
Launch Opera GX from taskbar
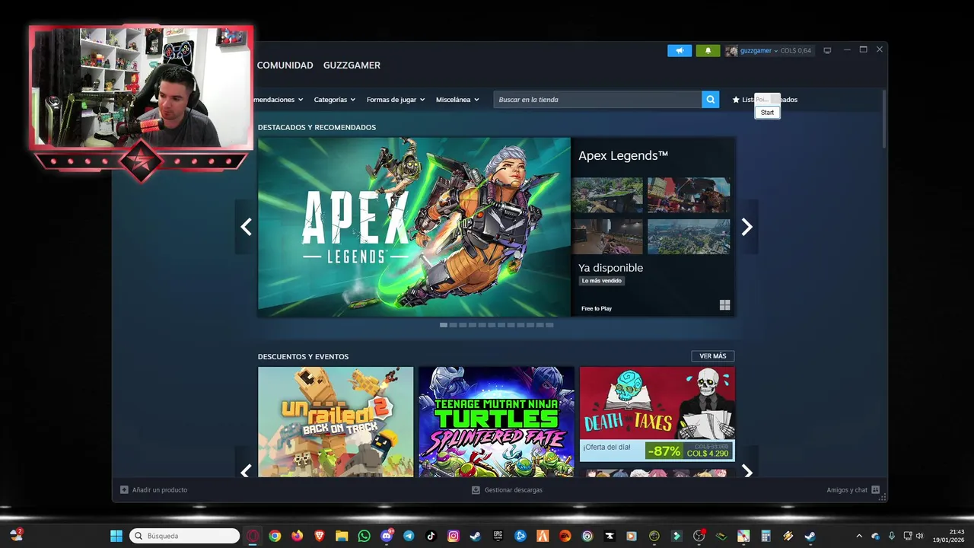253,536
